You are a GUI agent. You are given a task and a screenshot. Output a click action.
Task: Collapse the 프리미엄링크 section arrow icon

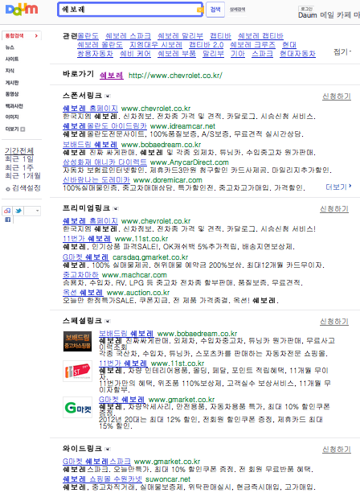pyautogui.click(x=116, y=208)
